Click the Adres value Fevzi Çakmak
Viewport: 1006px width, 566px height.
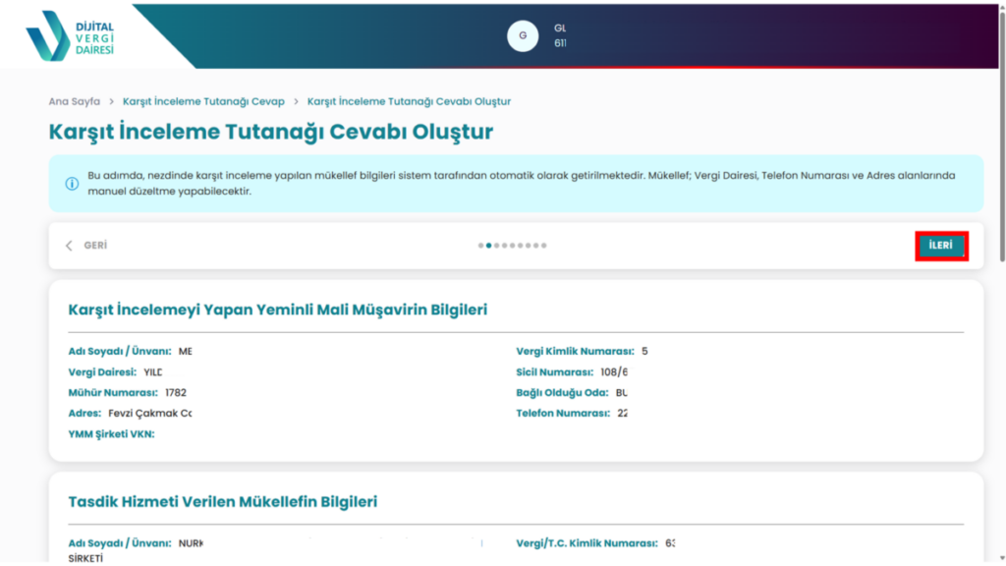pos(150,414)
